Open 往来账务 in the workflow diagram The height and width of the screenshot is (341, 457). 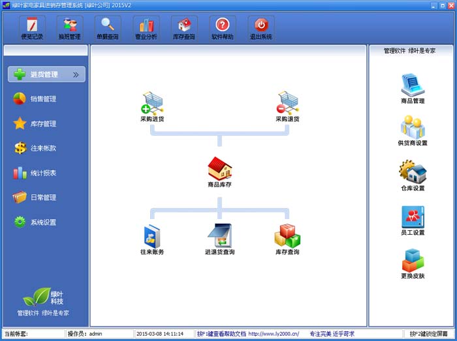pos(152,236)
